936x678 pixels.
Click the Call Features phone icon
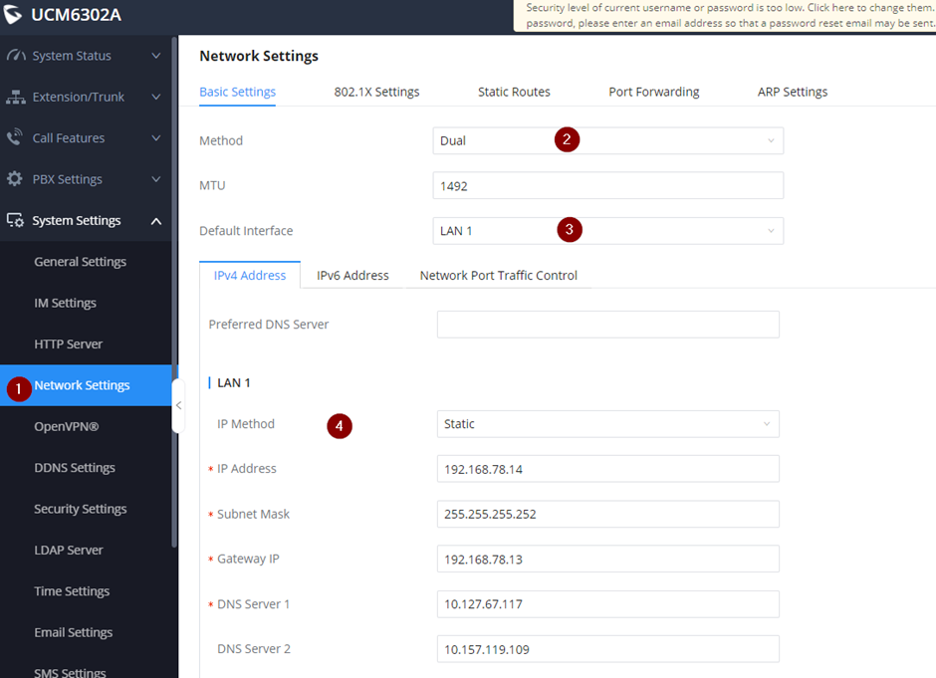(15, 138)
